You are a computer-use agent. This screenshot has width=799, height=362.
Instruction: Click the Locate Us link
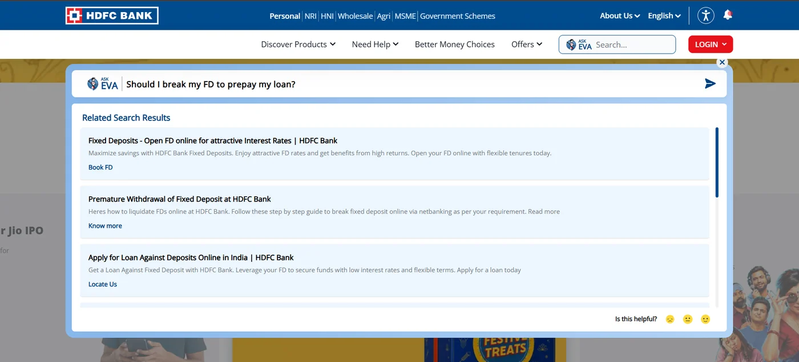(x=103, y=284)
